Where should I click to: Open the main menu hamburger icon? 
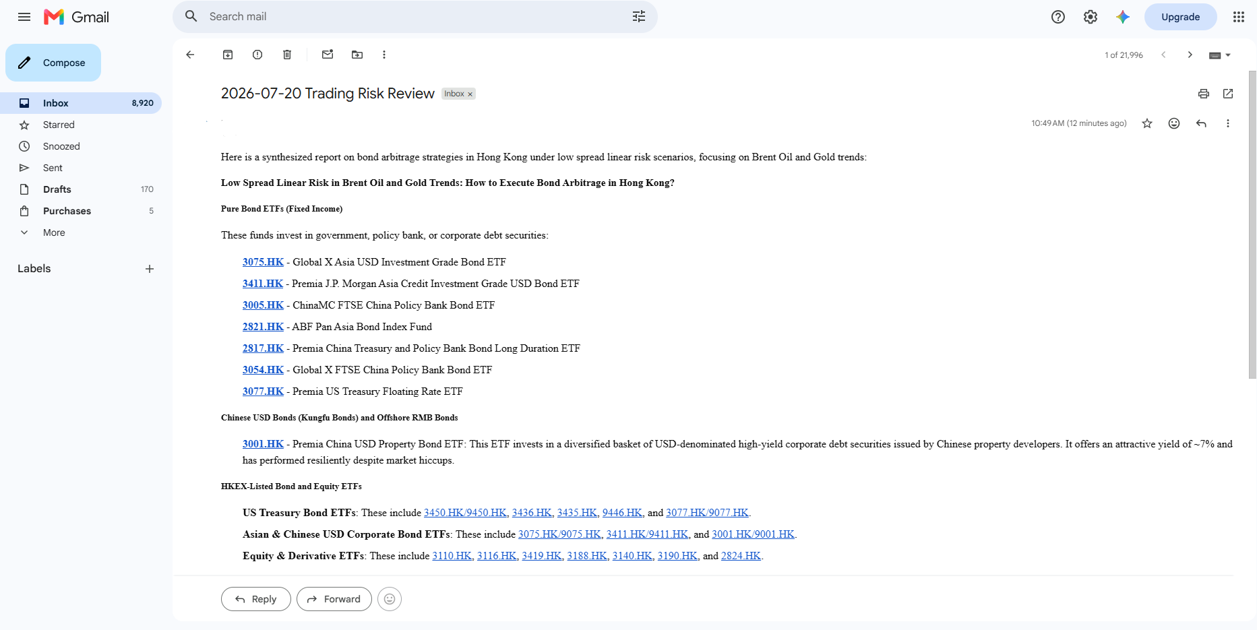pyautogui.click(x=24, y=17)
